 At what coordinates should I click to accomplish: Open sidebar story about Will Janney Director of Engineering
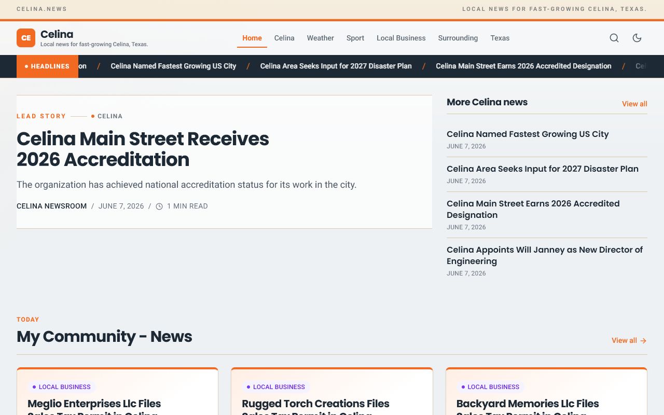[x=545, y=255]
